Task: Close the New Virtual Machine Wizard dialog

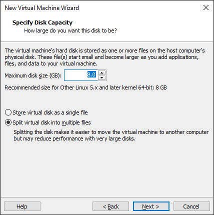Action: (x=206, y=7)
